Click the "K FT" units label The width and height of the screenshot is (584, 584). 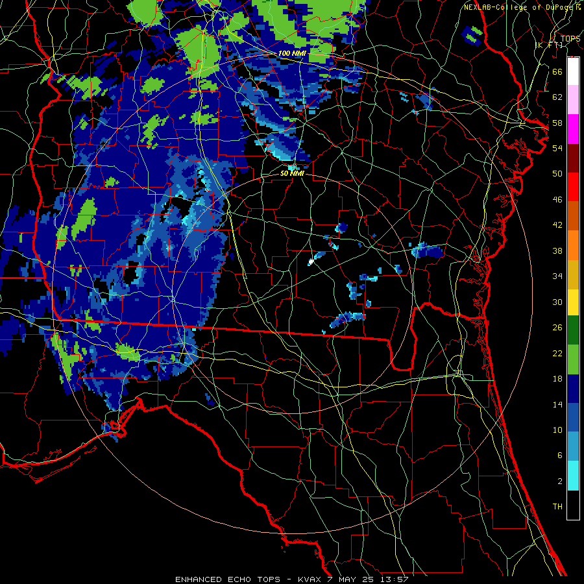point(549,45)
